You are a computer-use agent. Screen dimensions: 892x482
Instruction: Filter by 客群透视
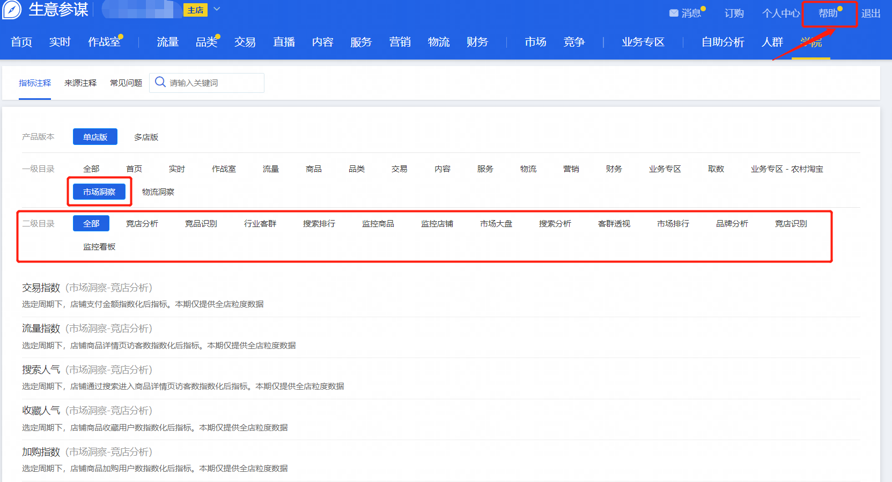tap(614, 223)
